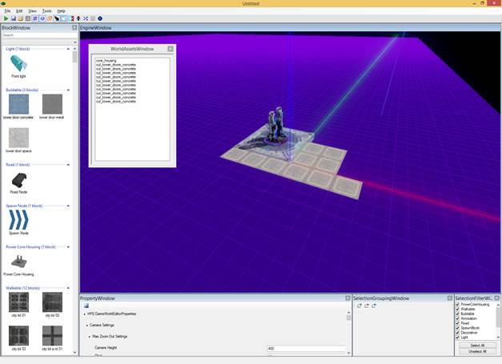
Task: Click the open folder toolbar icon
Action: [x=21, y=18]
